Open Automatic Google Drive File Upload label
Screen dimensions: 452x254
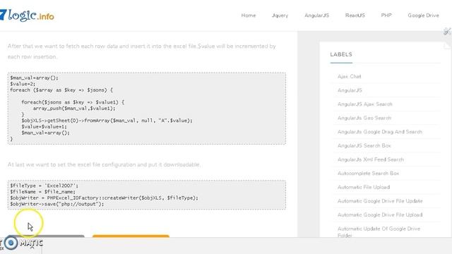(380, 214)
